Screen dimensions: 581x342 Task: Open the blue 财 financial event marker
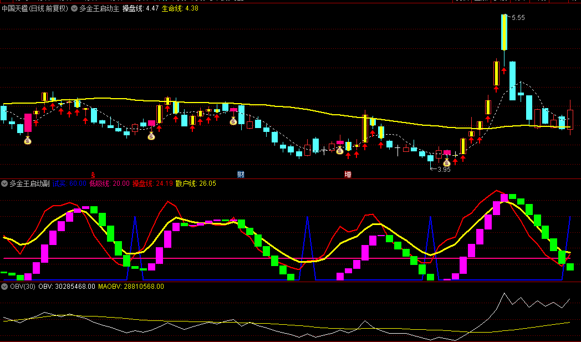241,174
